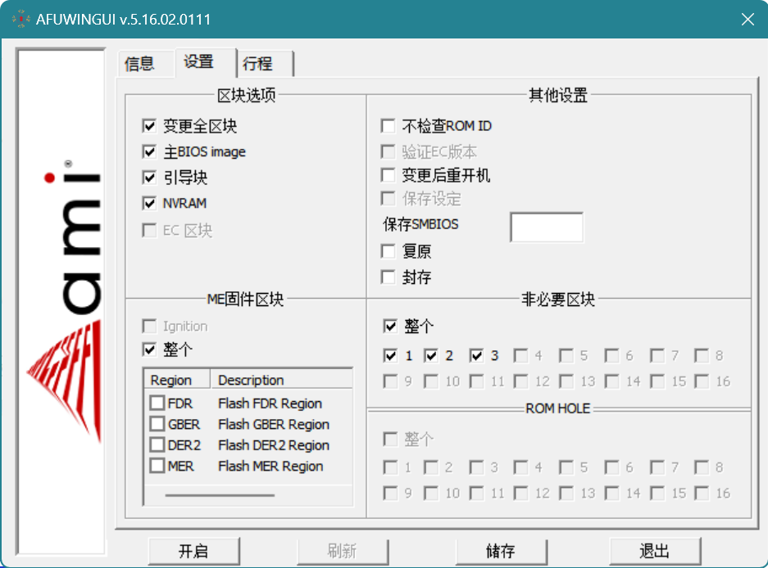Check the GBER flash region
768x568 pixels.
point(157,424)
